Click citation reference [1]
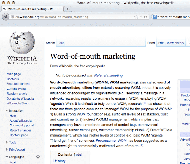The image size is (190, 164). tap(144, 103)
